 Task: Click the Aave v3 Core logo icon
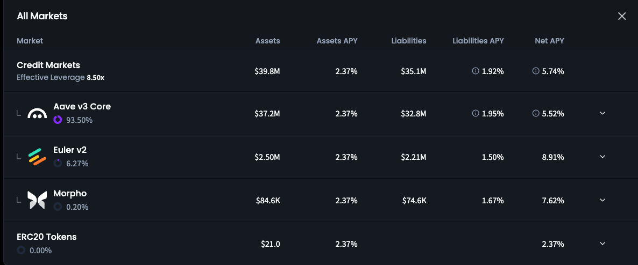37,114
